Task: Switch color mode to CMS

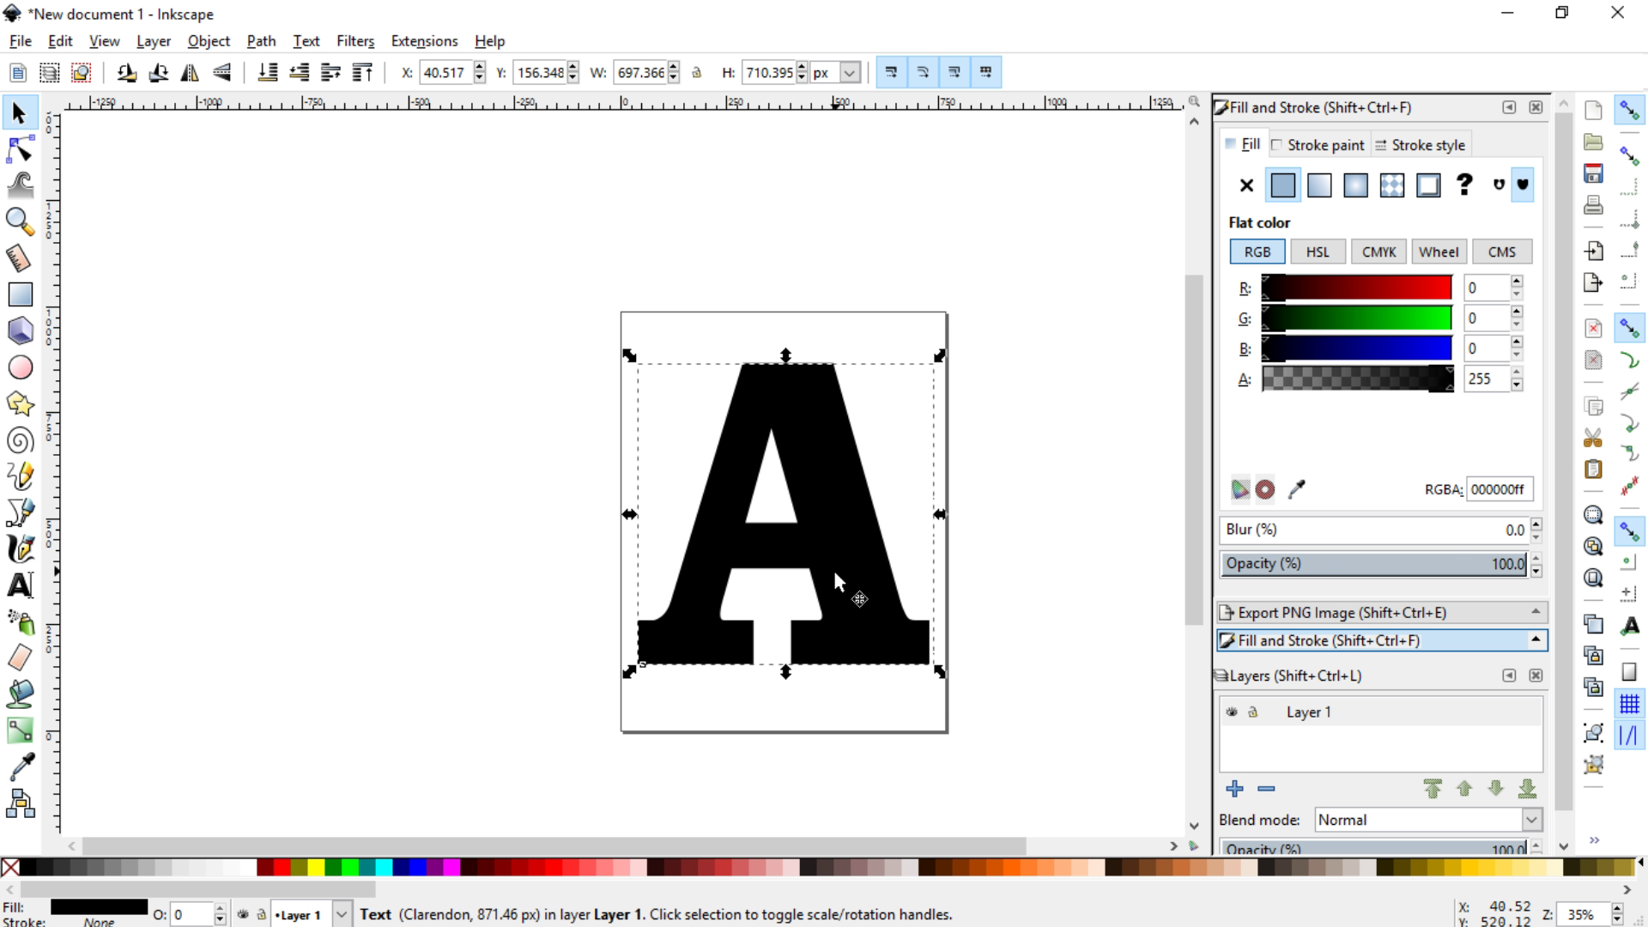Action: click(1501, 252)
